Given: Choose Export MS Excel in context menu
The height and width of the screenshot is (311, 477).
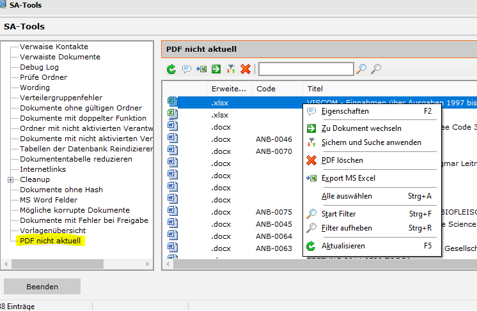Looking at the screenshot, I should [371, 178].
